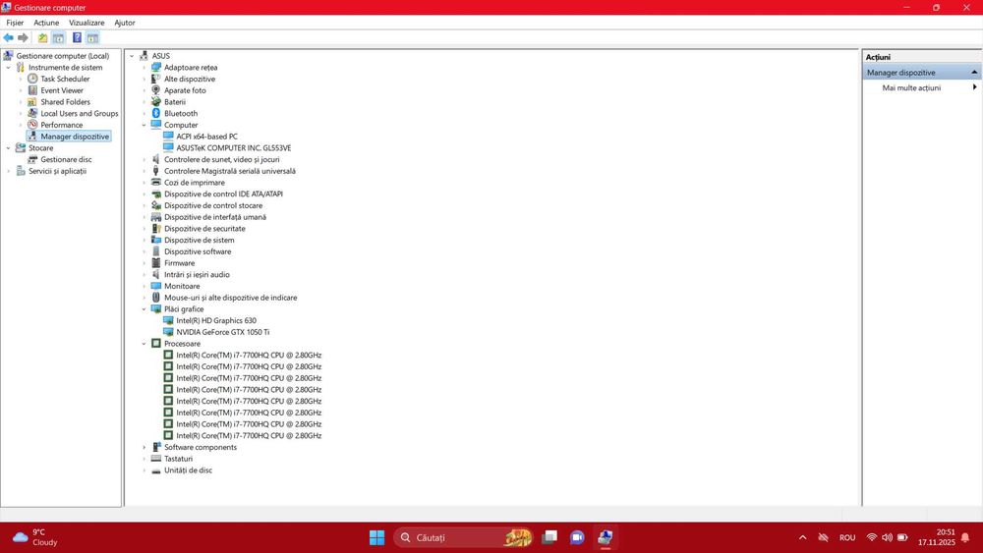Click the Aparate foto camera icon

[x=156, y=90]
